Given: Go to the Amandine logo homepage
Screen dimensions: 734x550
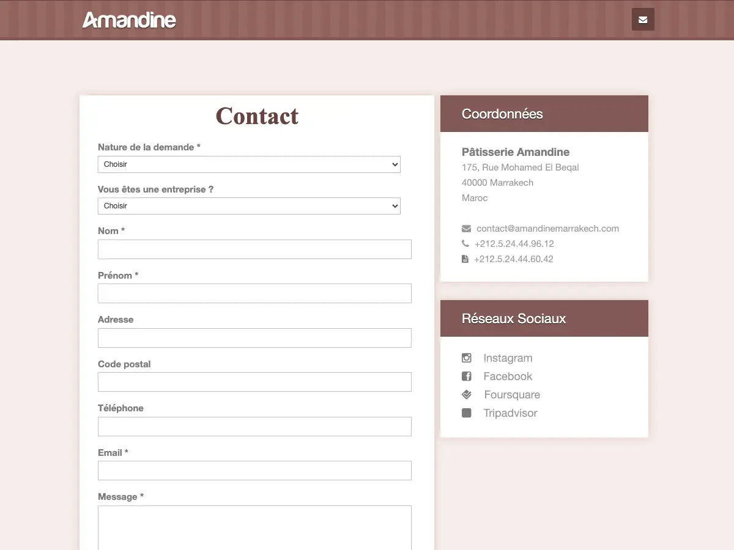Looking at the screenshot, I should point(129,20).
